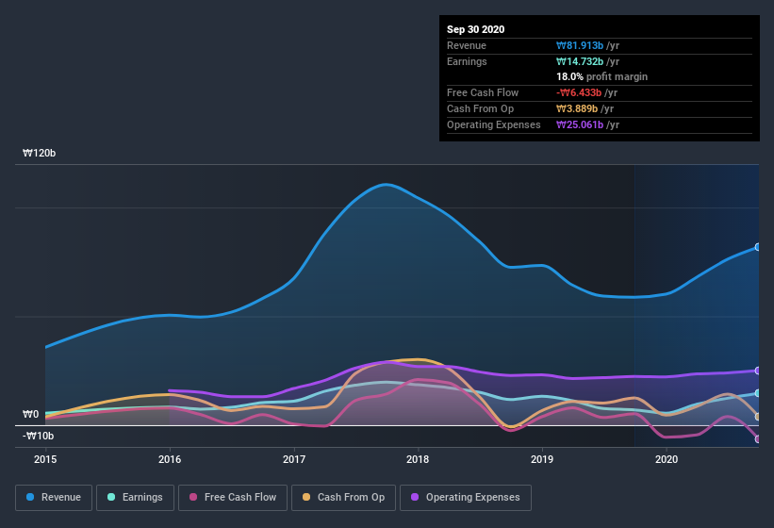Click the pink Free Cash Flow dot

pyautogui.click(x=193, y=497)
